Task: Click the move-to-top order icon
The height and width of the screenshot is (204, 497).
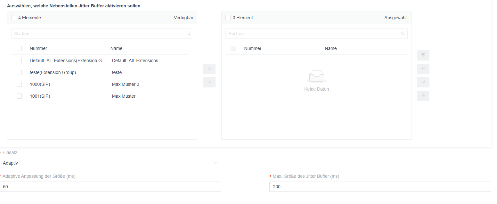Action: coord(423,55)
